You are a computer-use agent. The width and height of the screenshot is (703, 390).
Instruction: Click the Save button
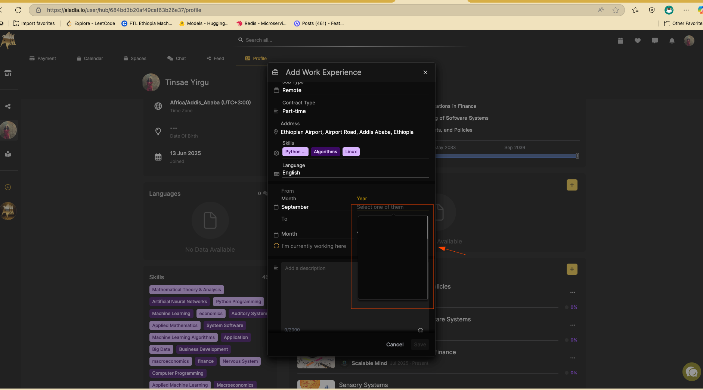click(420, 345)
